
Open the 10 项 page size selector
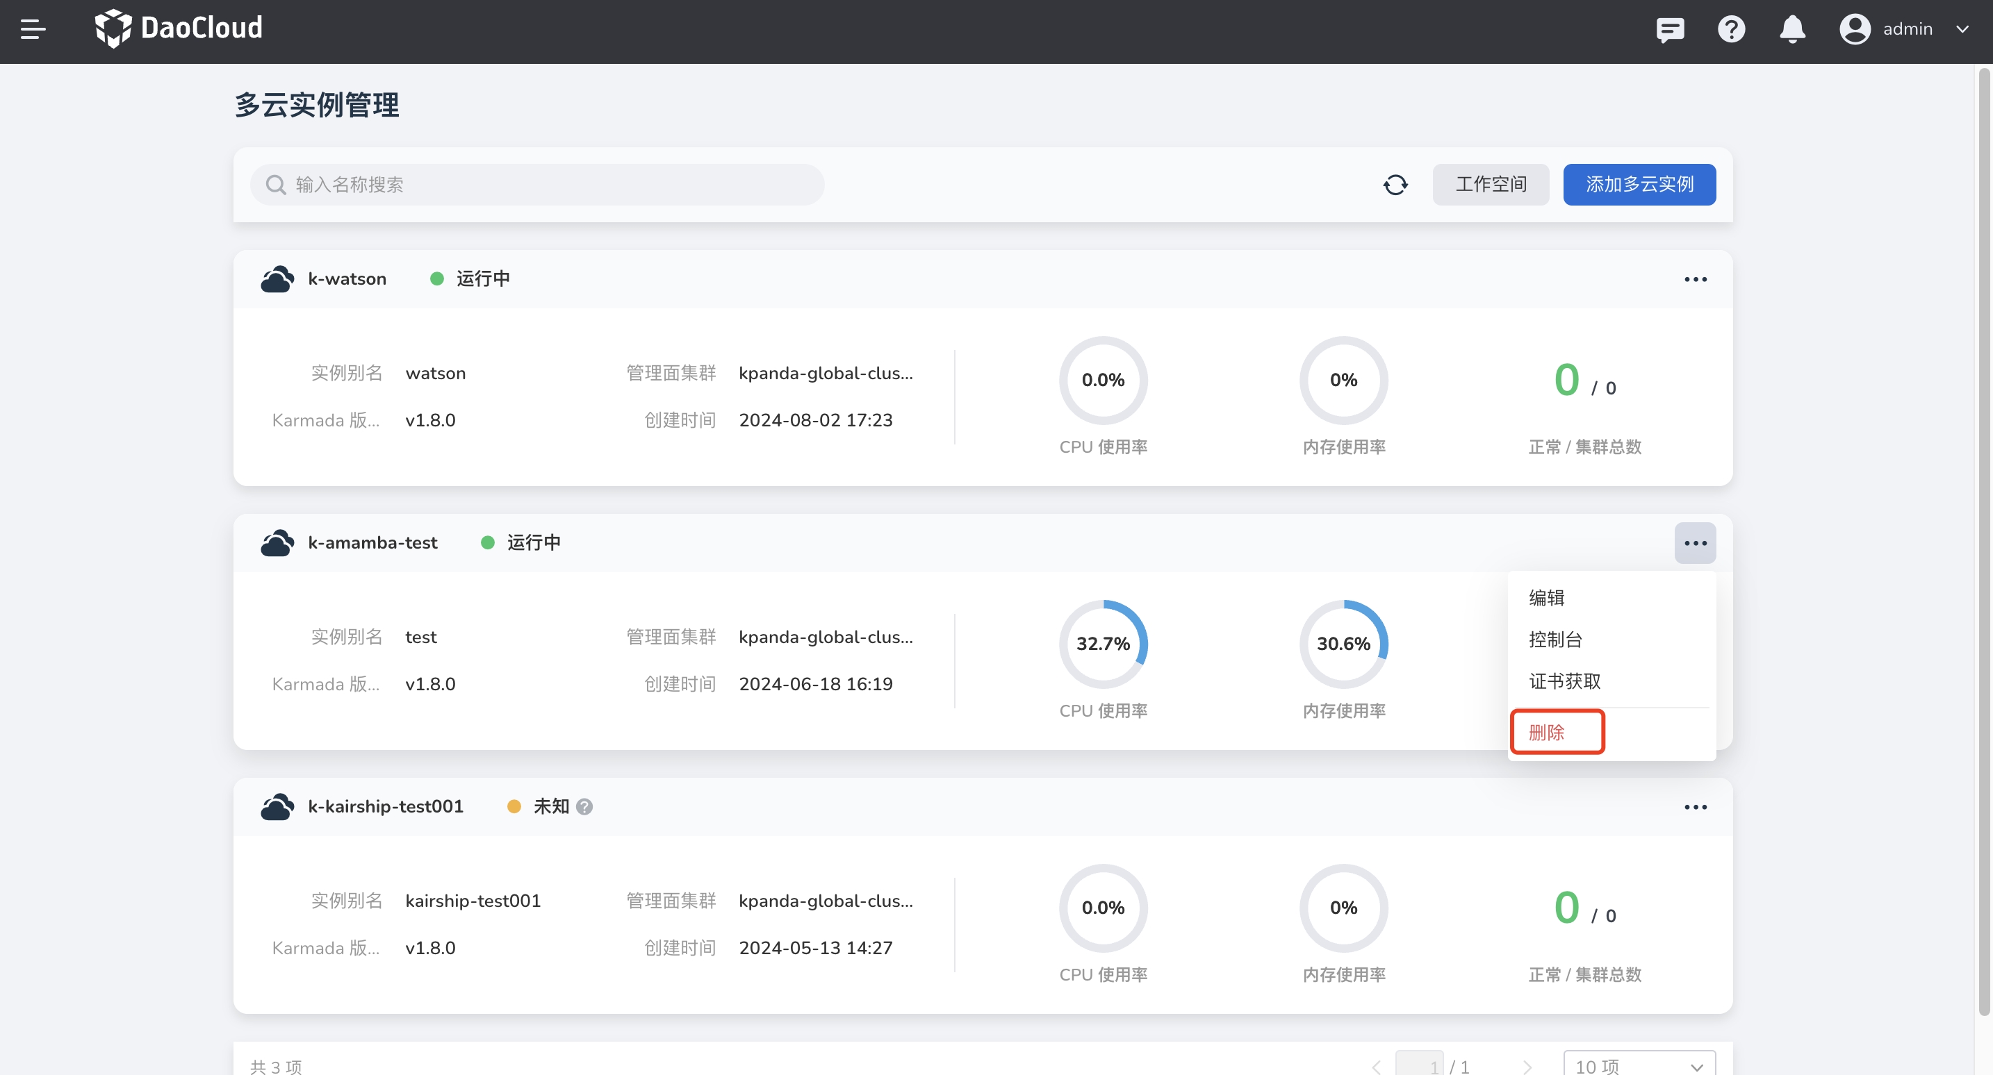1639,1065
